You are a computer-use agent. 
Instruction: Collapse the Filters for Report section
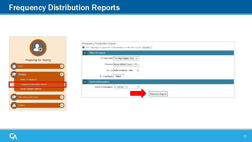click(x=85, y=53)
